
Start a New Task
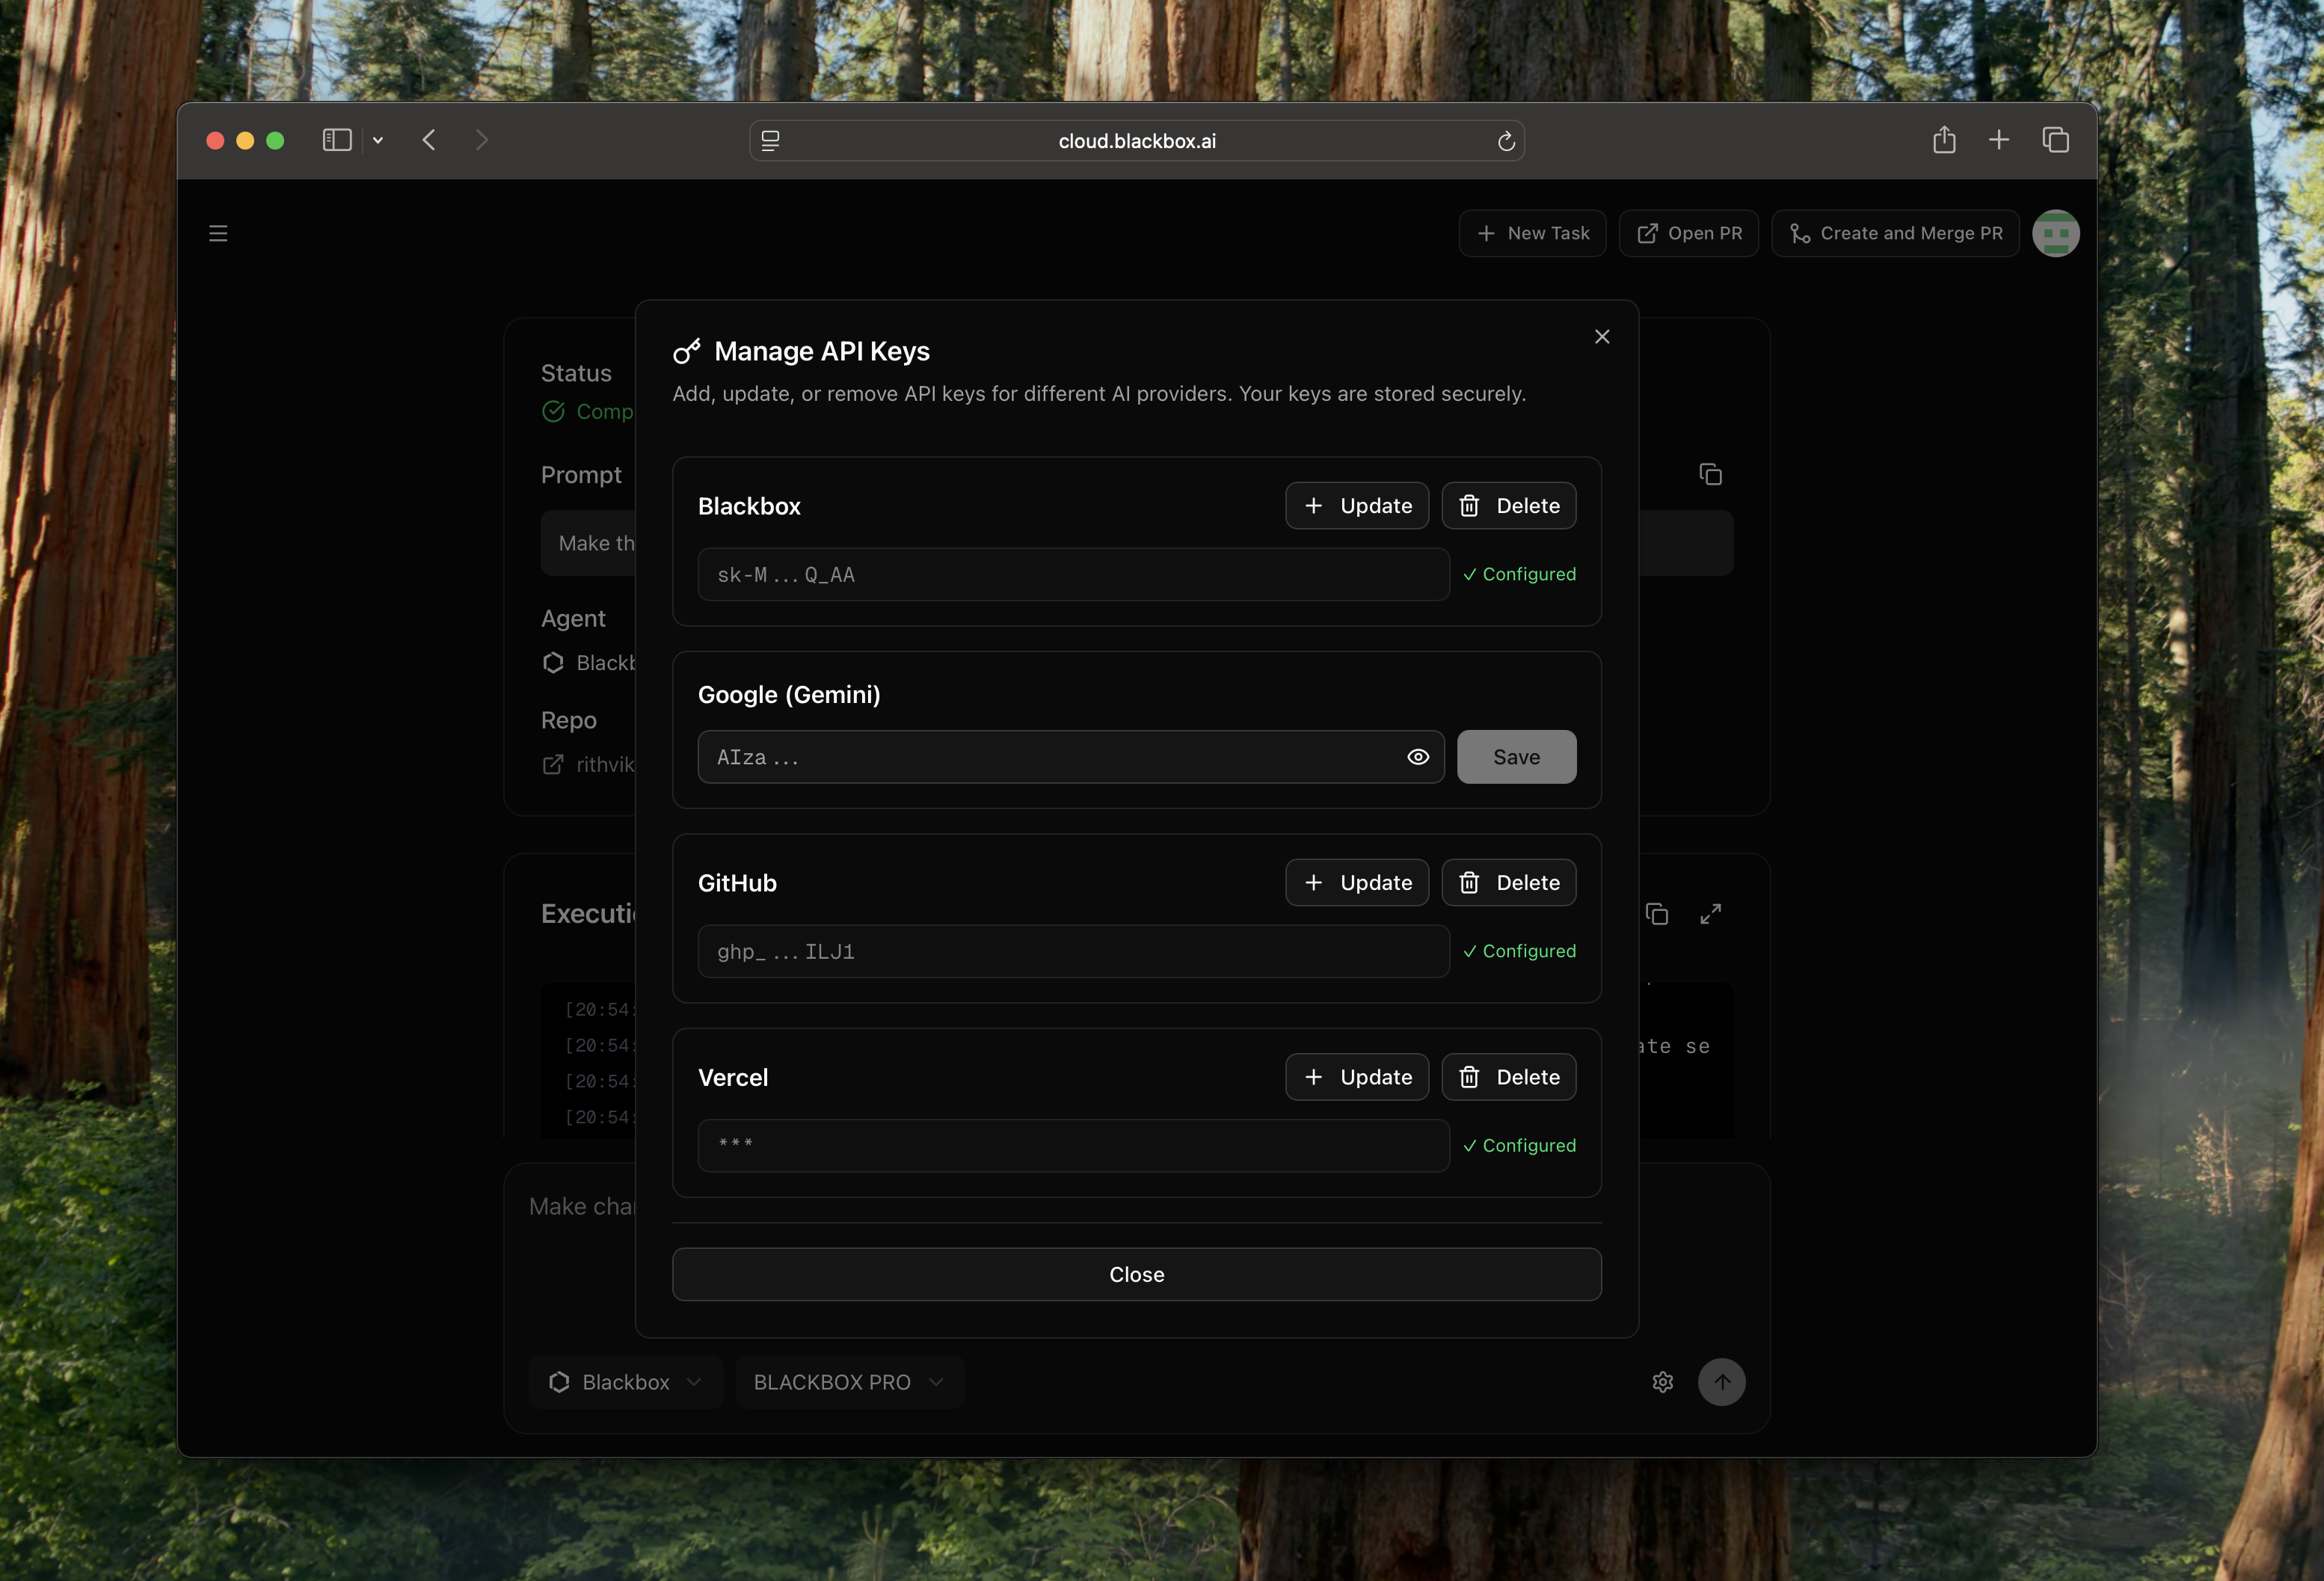pyautogui.click(x=1532, y=233)
